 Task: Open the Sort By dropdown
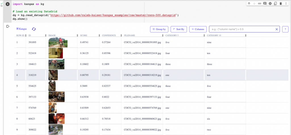pyautogui.click(x=178, y=29)
